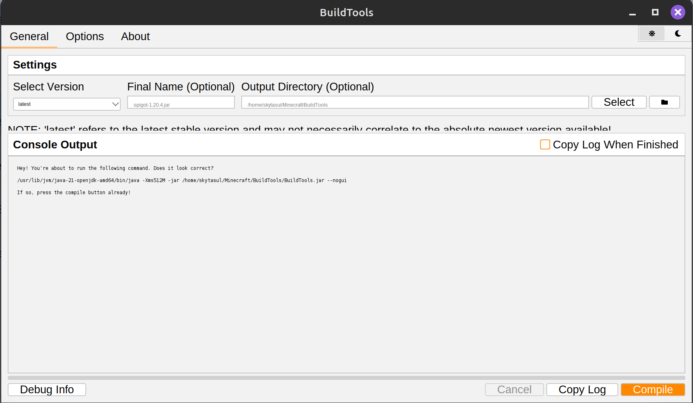Image resolution: width=693 pixels, height=403 pixels.
Task: Expand the Select Version dropdown
Action: (x=67, y=104)
